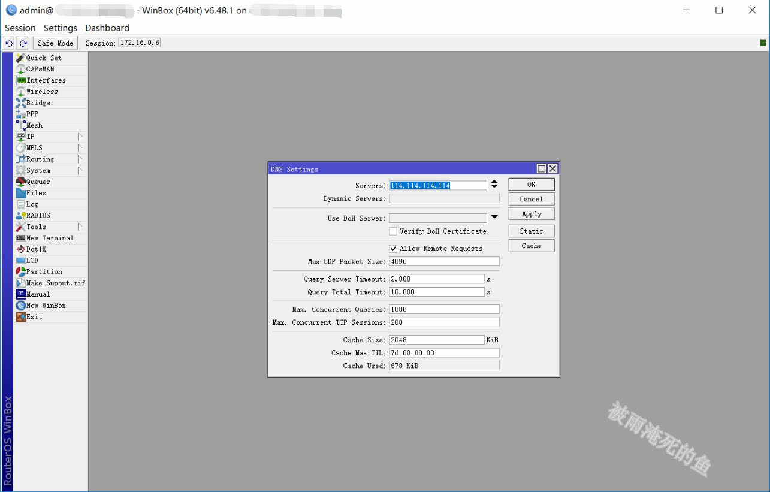Open the Session menu
This screenshot has width=770, height=492.
[20, 28]
